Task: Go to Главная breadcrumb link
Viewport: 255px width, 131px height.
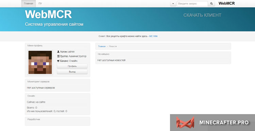Action: coord(102,46)
